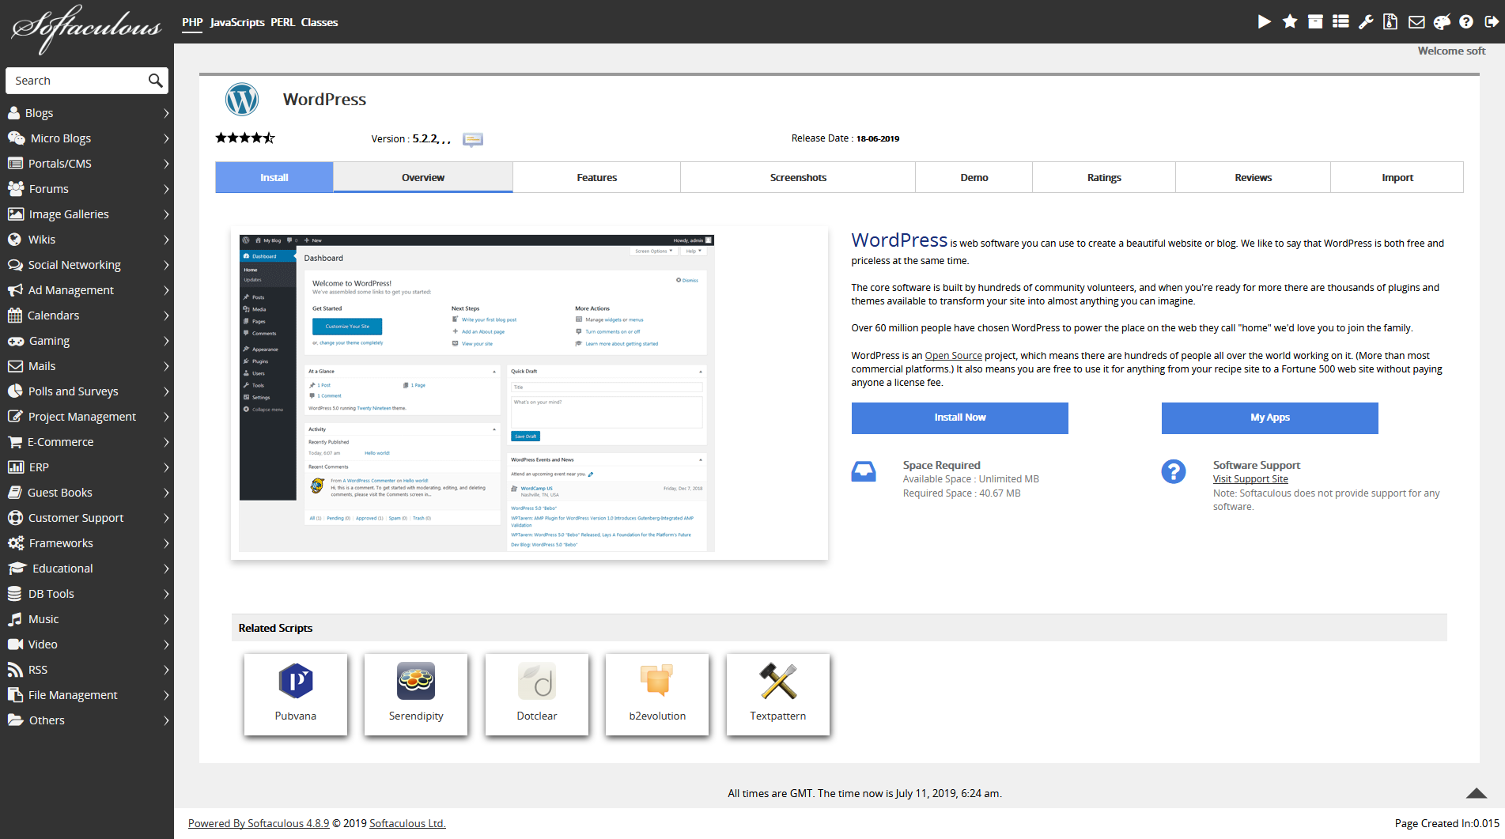Image resolution: width=1505 pixels, height=839 pixels.
Task: Open the paint palette theme icon
Action: tap(1442, 22)
